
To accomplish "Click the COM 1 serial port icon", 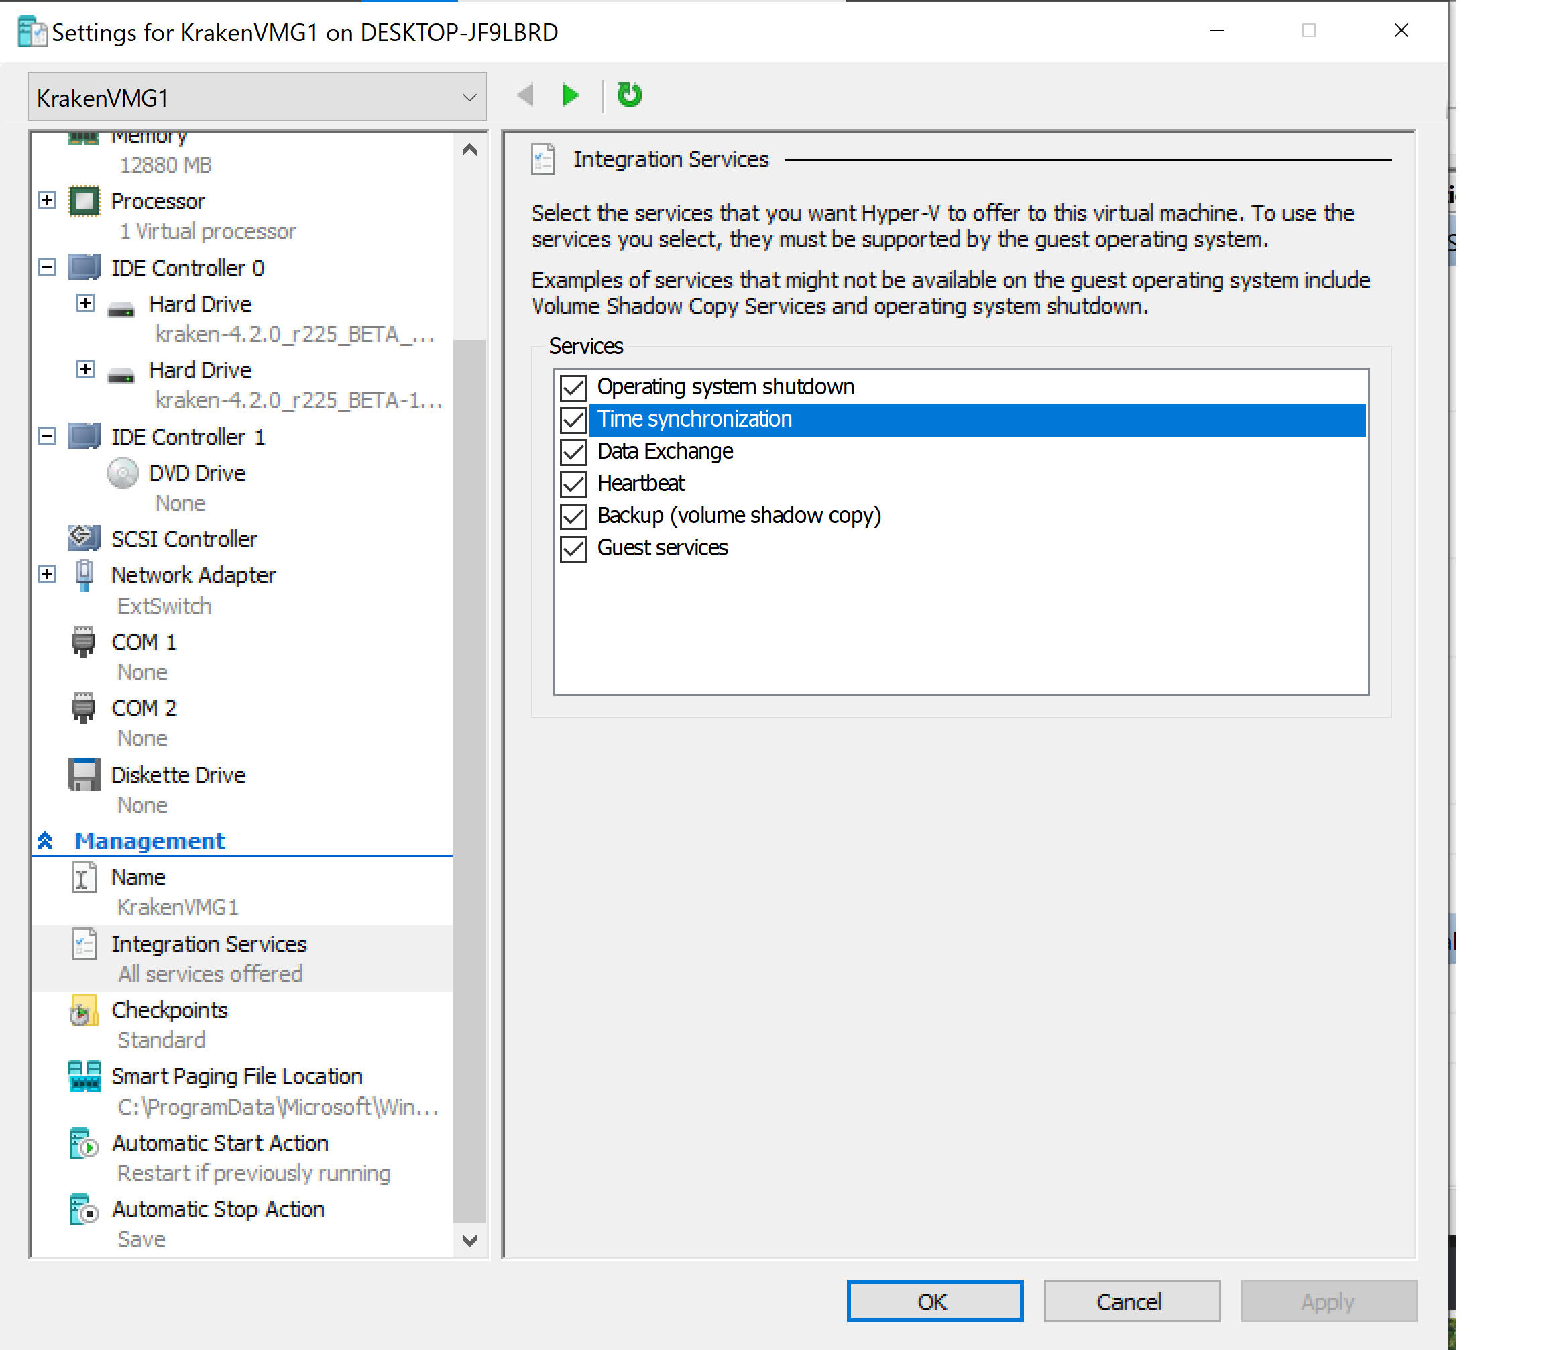I will click(84, 642).
